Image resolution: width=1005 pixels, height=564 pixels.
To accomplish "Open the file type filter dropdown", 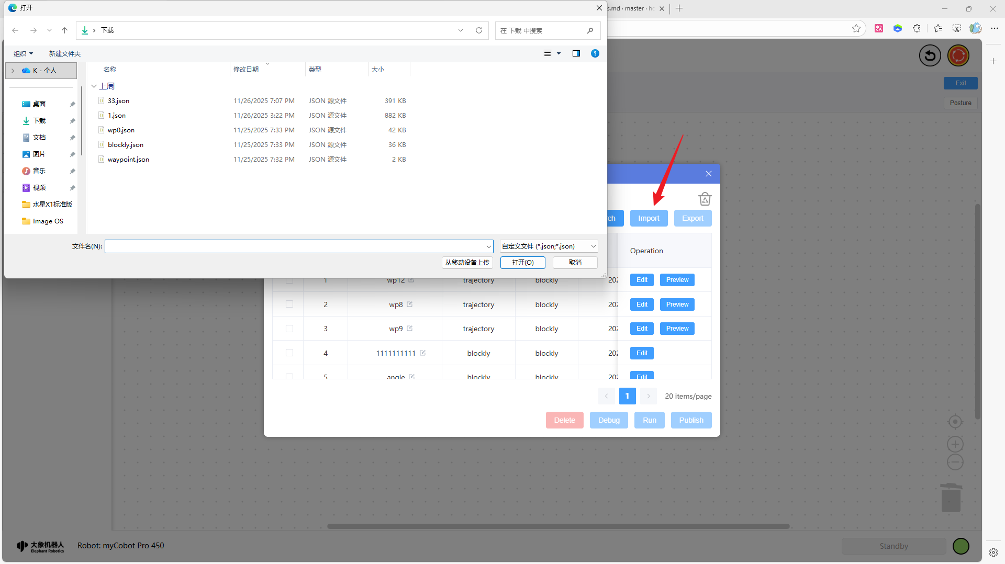I will (x=549, y=246).
